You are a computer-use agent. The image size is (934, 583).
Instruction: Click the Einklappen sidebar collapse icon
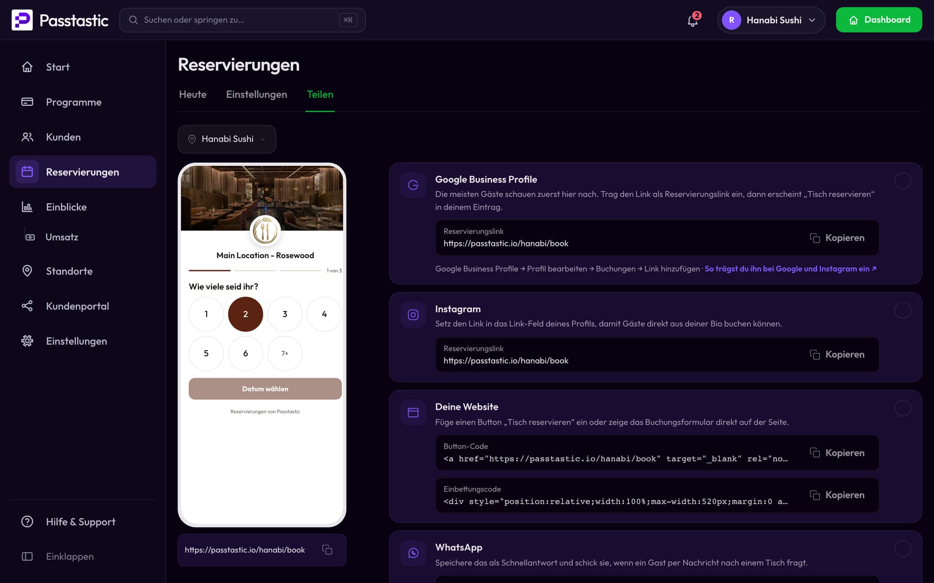(27, 556)
